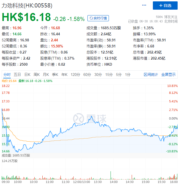Click the 市盈率(TTM) value 58.91
Screen dimensions: 179x186
tap(161, 40)
